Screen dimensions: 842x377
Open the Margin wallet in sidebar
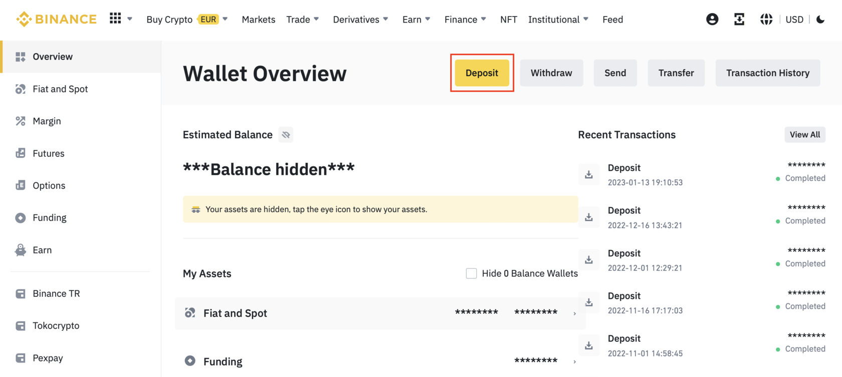point(47,121)
